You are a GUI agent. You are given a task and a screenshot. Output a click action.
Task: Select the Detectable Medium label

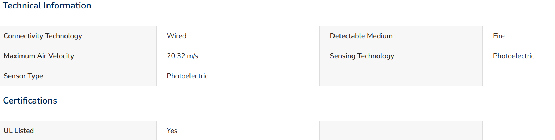(361, 36)
